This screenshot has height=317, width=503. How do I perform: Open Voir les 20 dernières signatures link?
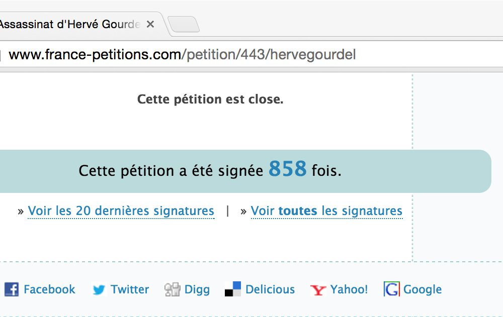pos(121,211)
